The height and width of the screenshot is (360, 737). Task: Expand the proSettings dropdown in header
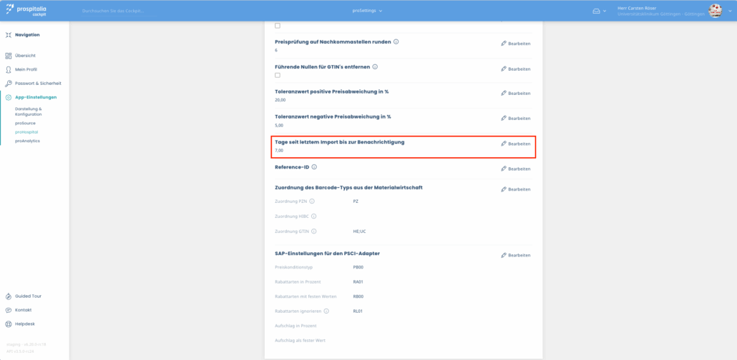point(368,11)
